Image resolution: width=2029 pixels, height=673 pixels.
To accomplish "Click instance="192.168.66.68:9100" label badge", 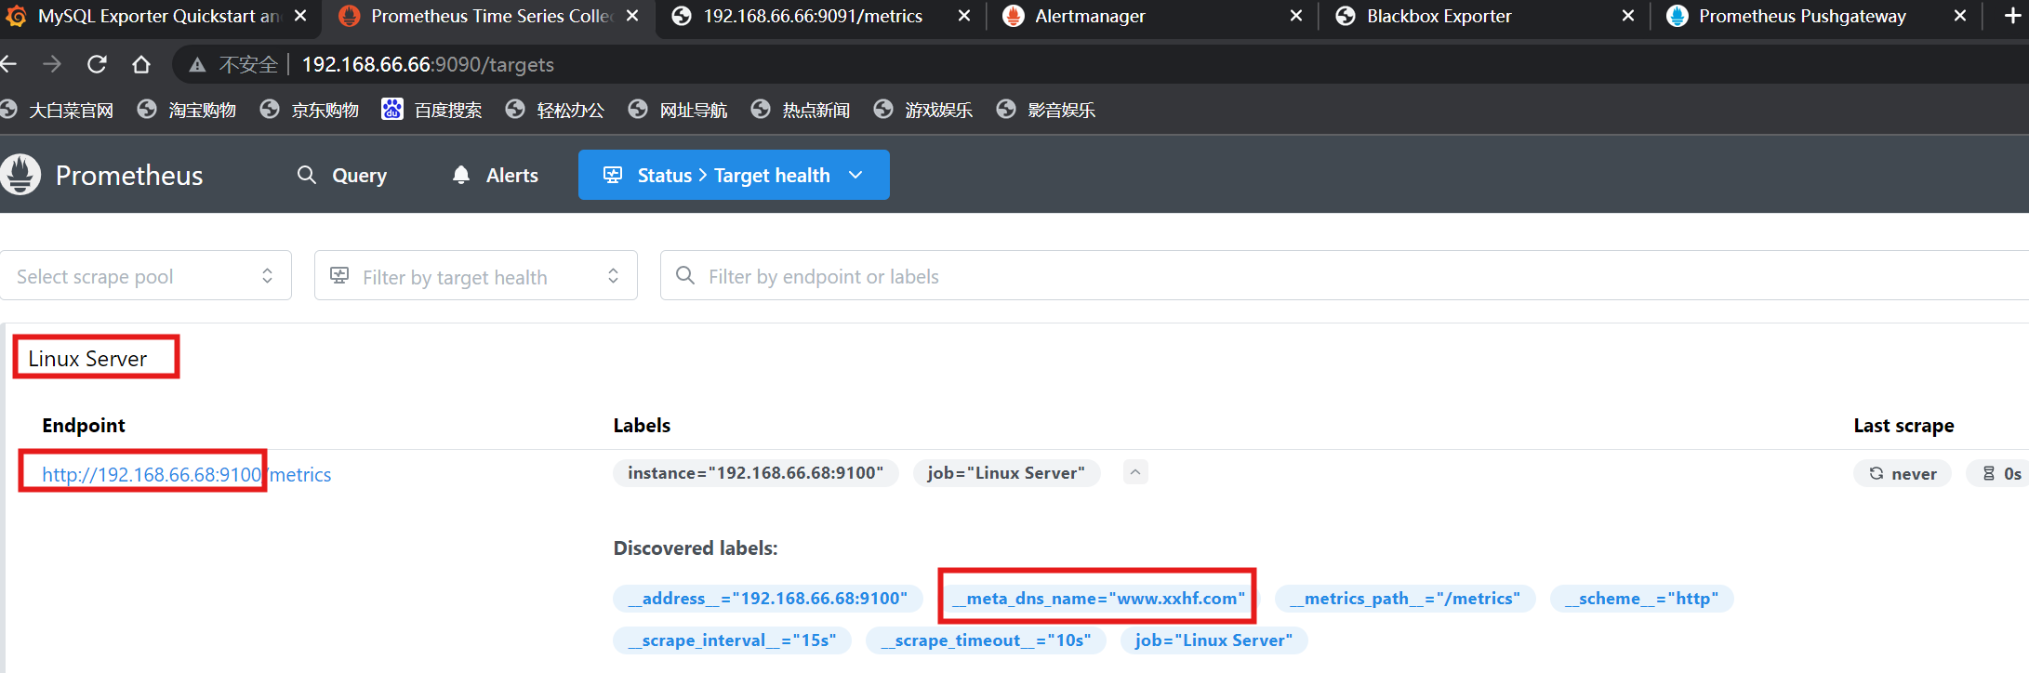I will click(755, 472).
